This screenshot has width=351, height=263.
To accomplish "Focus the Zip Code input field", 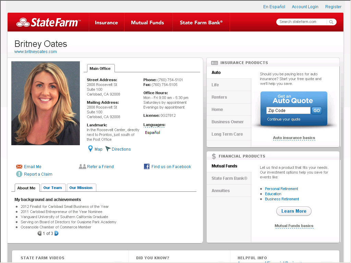I will tap(288, 111).
